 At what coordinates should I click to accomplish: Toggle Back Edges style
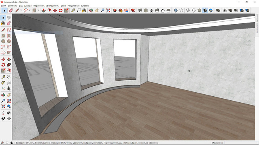181,10
